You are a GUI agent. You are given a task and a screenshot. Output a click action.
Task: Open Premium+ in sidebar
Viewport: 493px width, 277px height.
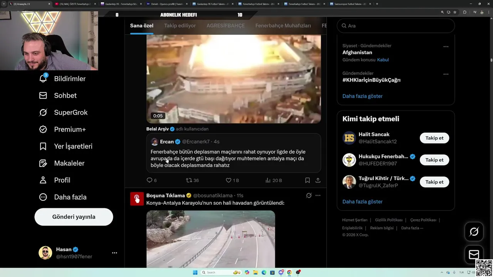pos(62,129)
